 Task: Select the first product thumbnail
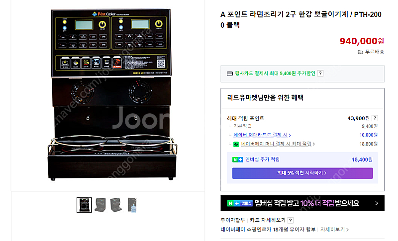[x=84, y=205]
